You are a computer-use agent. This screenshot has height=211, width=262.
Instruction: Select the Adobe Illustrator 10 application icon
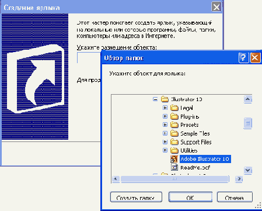[x=174, y=159]
